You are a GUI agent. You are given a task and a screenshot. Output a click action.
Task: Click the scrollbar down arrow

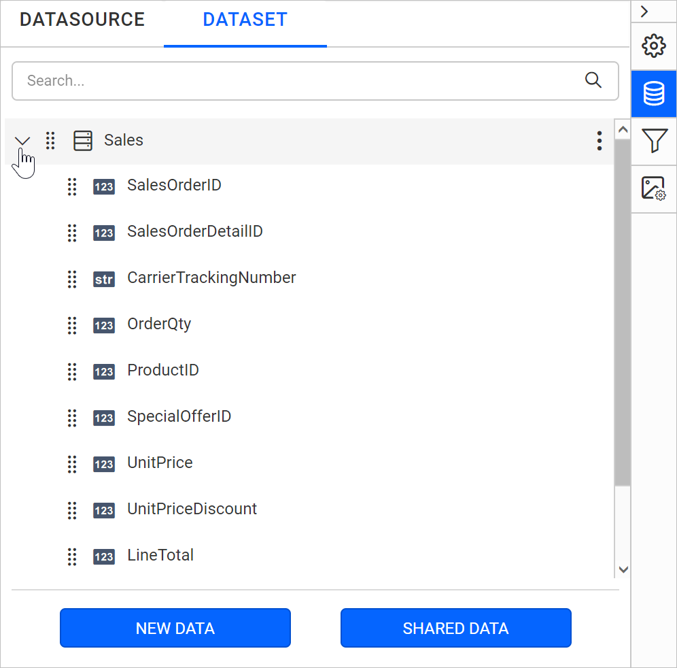pyautogui.click(x=623, y=569)
